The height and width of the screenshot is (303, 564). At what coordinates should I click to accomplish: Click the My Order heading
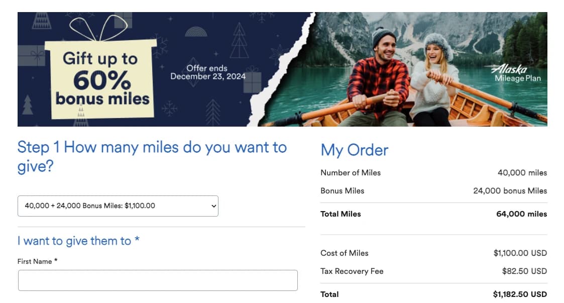(x=354, y=150)
